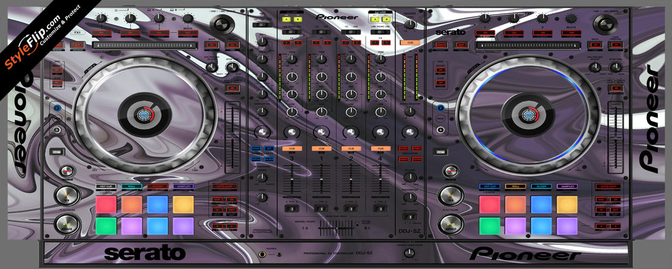Turn the right deck rotary browse selector
This screenshot has width=672, height=269.
pos(605,24)
